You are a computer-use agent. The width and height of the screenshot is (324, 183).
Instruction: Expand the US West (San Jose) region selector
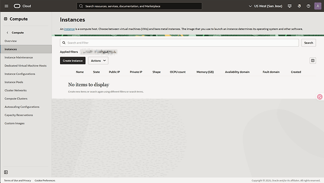coord(265,6)
